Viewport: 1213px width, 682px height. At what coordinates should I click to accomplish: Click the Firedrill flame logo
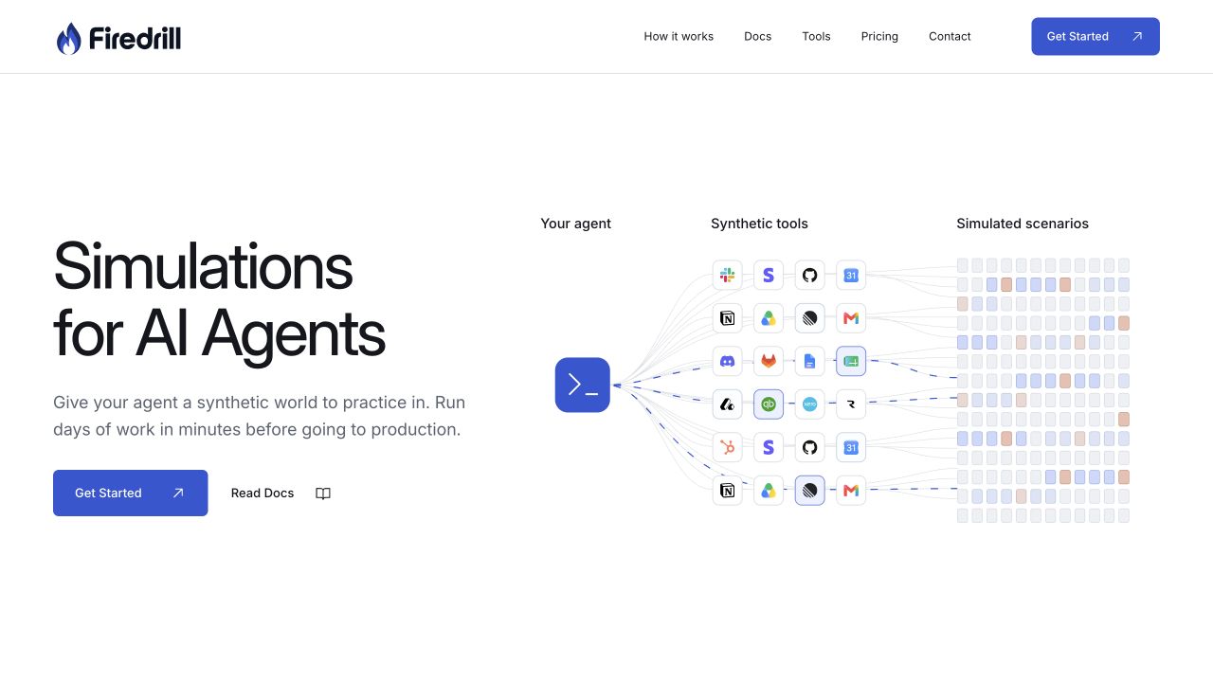click(68, 38)
